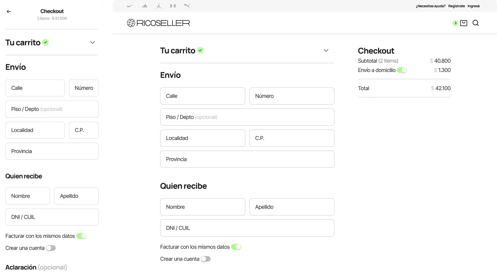Click the DNI / CUIL field in mobile panel
The width and height of the screenshot is (497, 273).
click(x=52, y=217)
